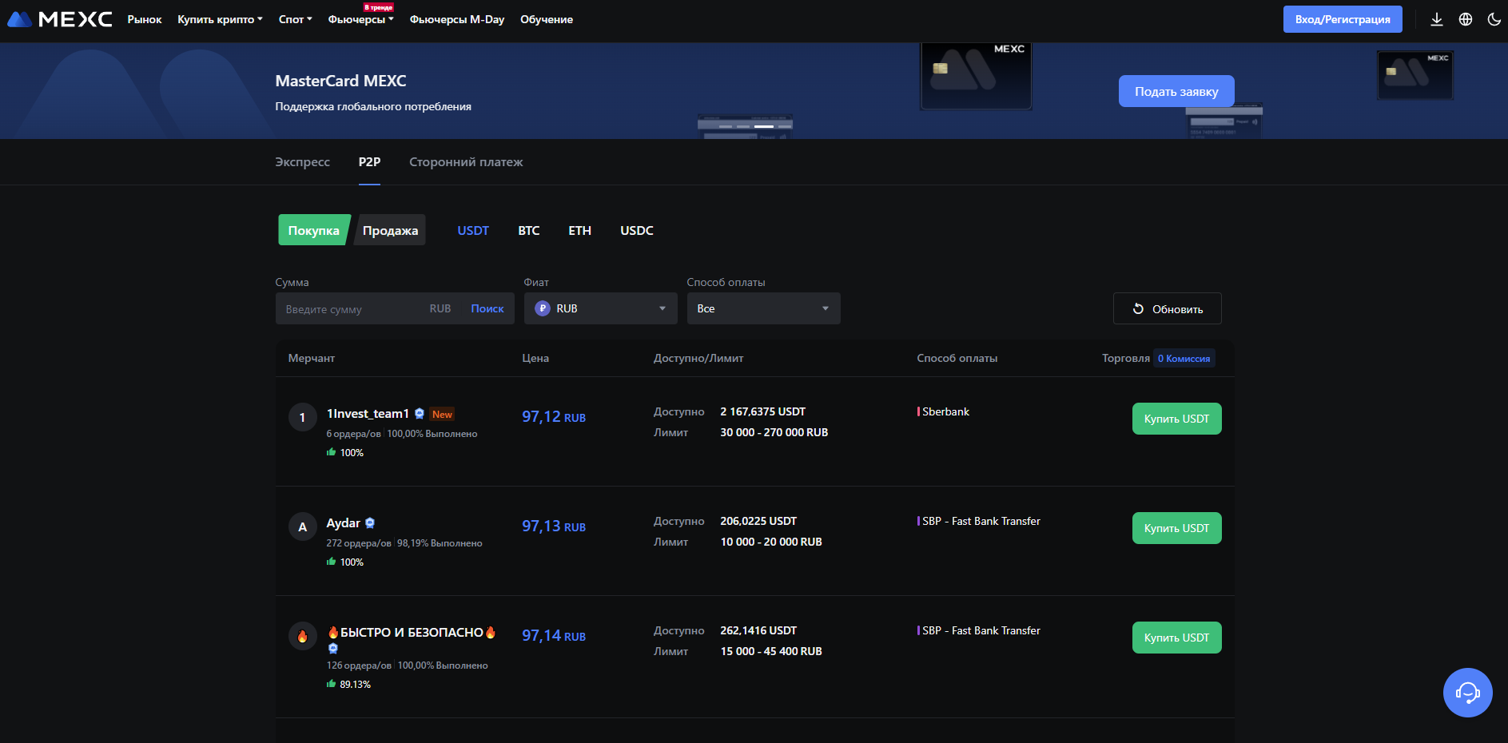Image resolution: width=1508 pixels, height=743 pixels.
Task: Click the Обновить button
Action: pos(1167,308)
